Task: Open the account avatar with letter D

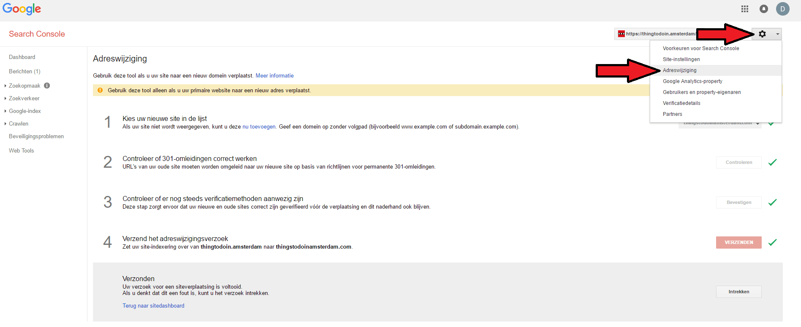Action: (x=783, y=9)
